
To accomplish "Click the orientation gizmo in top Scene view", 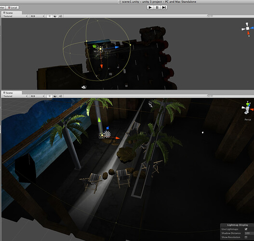I will point(248,29).
